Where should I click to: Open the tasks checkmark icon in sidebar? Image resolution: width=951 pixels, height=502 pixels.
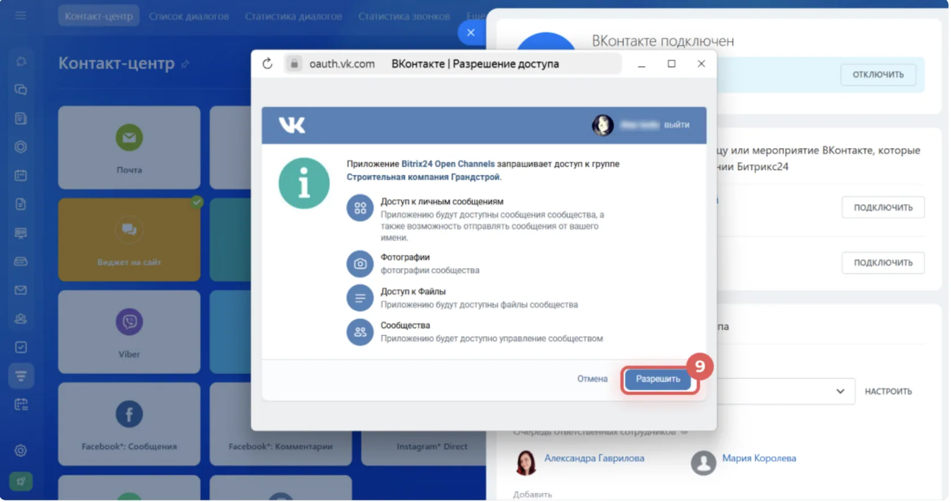pos(21,347)
